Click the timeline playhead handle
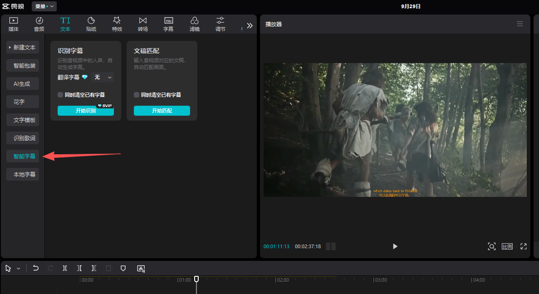The image size is (539, 294). [x=196, y=279]
